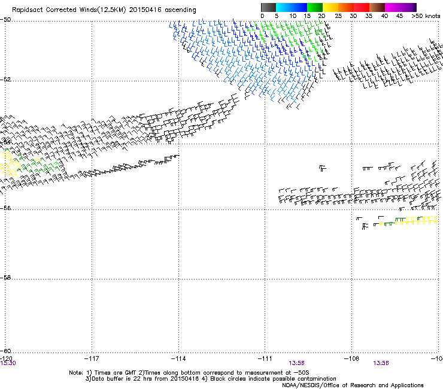Click the NOAA/NESDIS credit text
Viewport: 443px width, 389px height.
point(353,385)
